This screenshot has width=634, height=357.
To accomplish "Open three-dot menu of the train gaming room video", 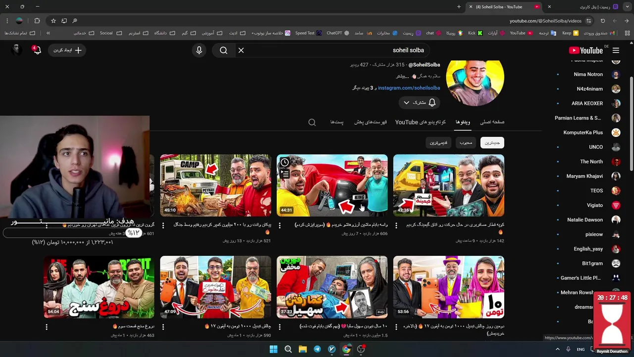I will (x=396, y=226).
